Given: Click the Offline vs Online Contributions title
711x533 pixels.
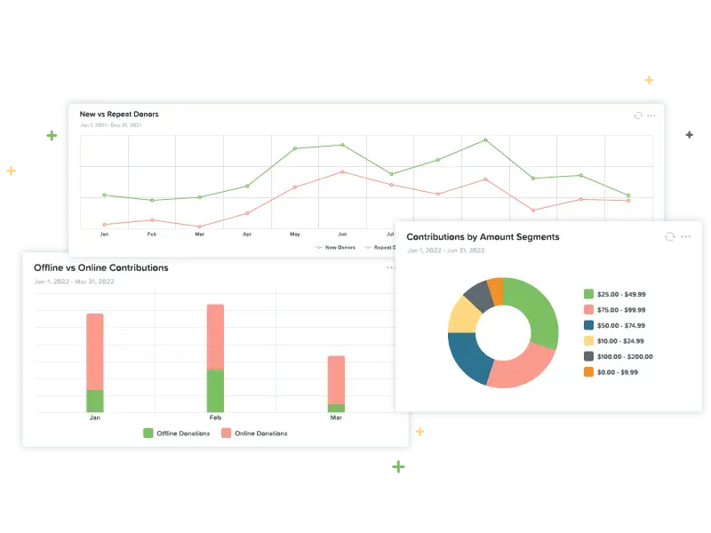Looking at the screenshot, I should click(101, 268).
